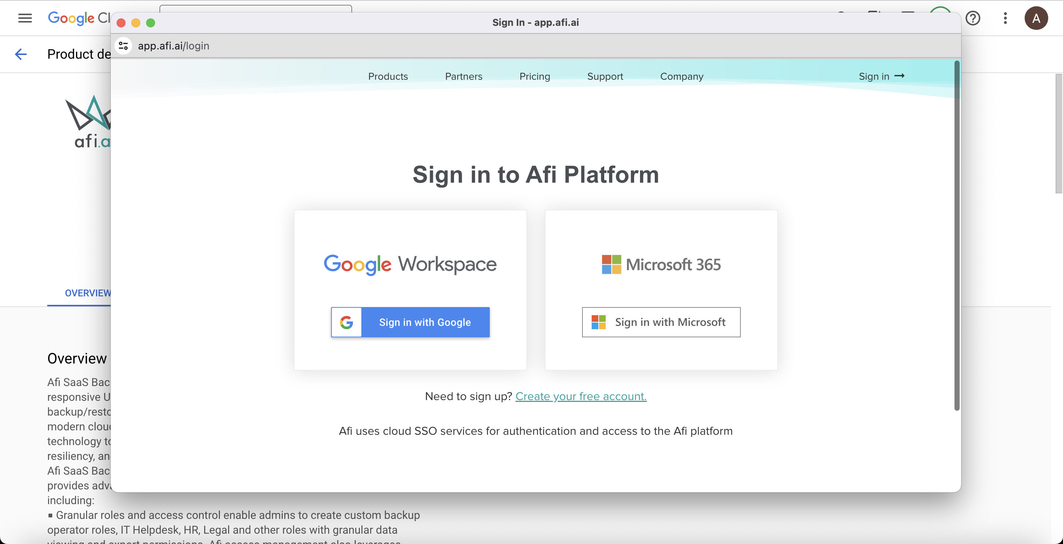
Task: Open the three-dot options menu
Action: click(1005, 18)
